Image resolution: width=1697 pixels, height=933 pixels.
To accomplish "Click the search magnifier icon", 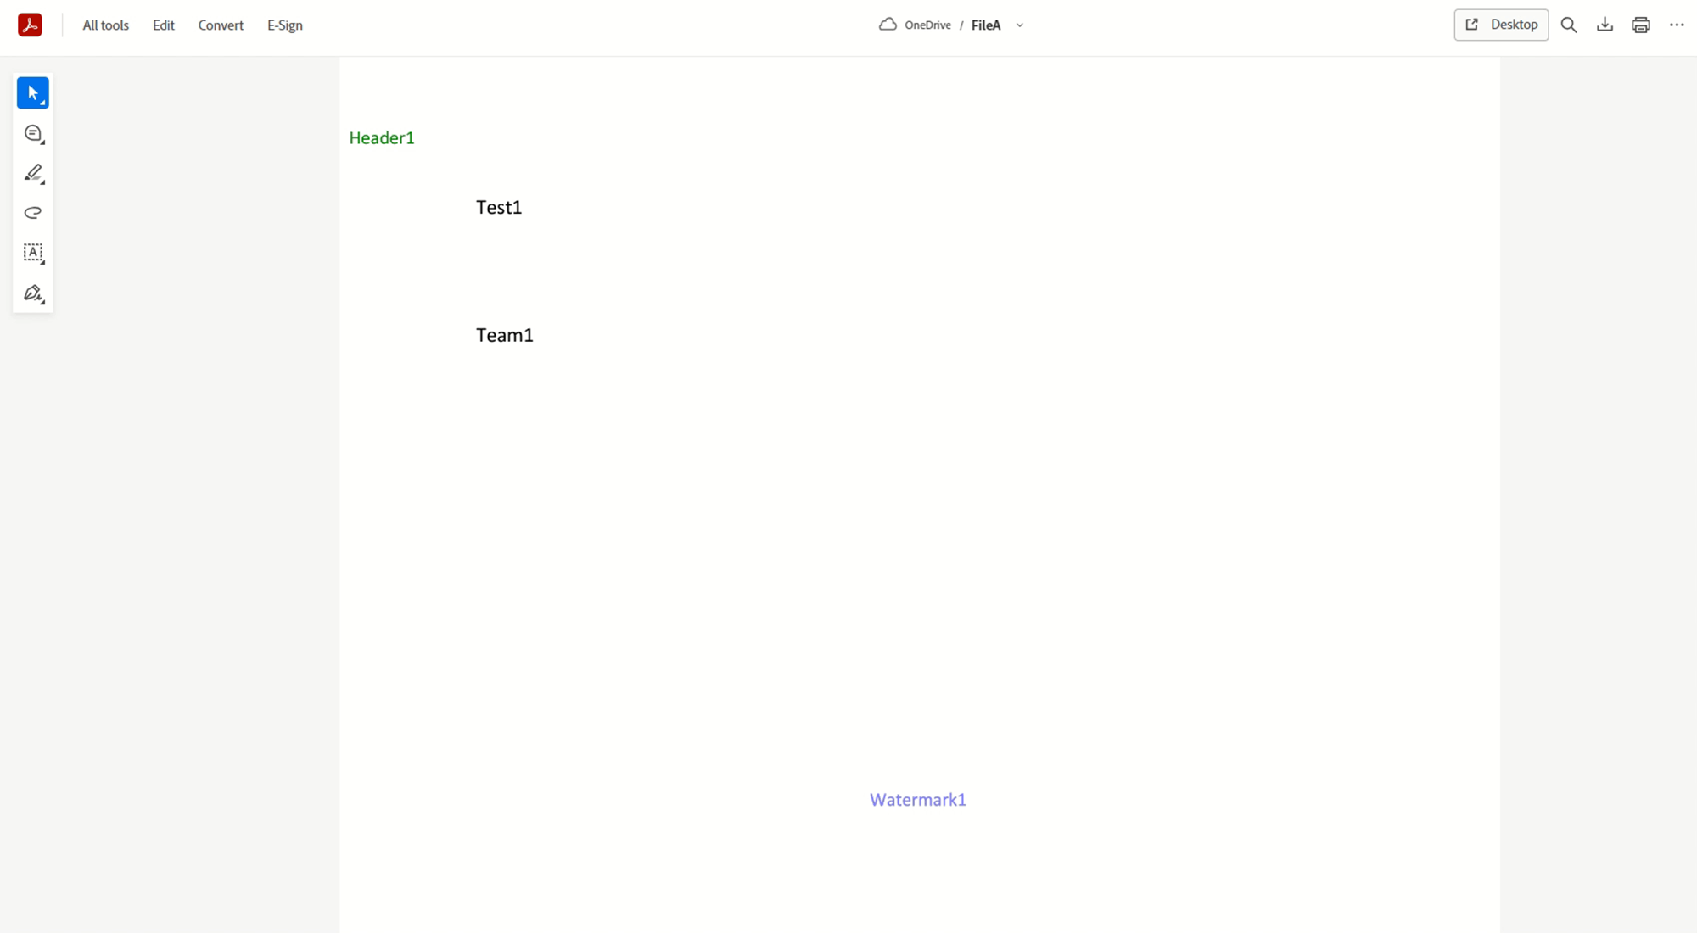I will (x=1569, y=25).
